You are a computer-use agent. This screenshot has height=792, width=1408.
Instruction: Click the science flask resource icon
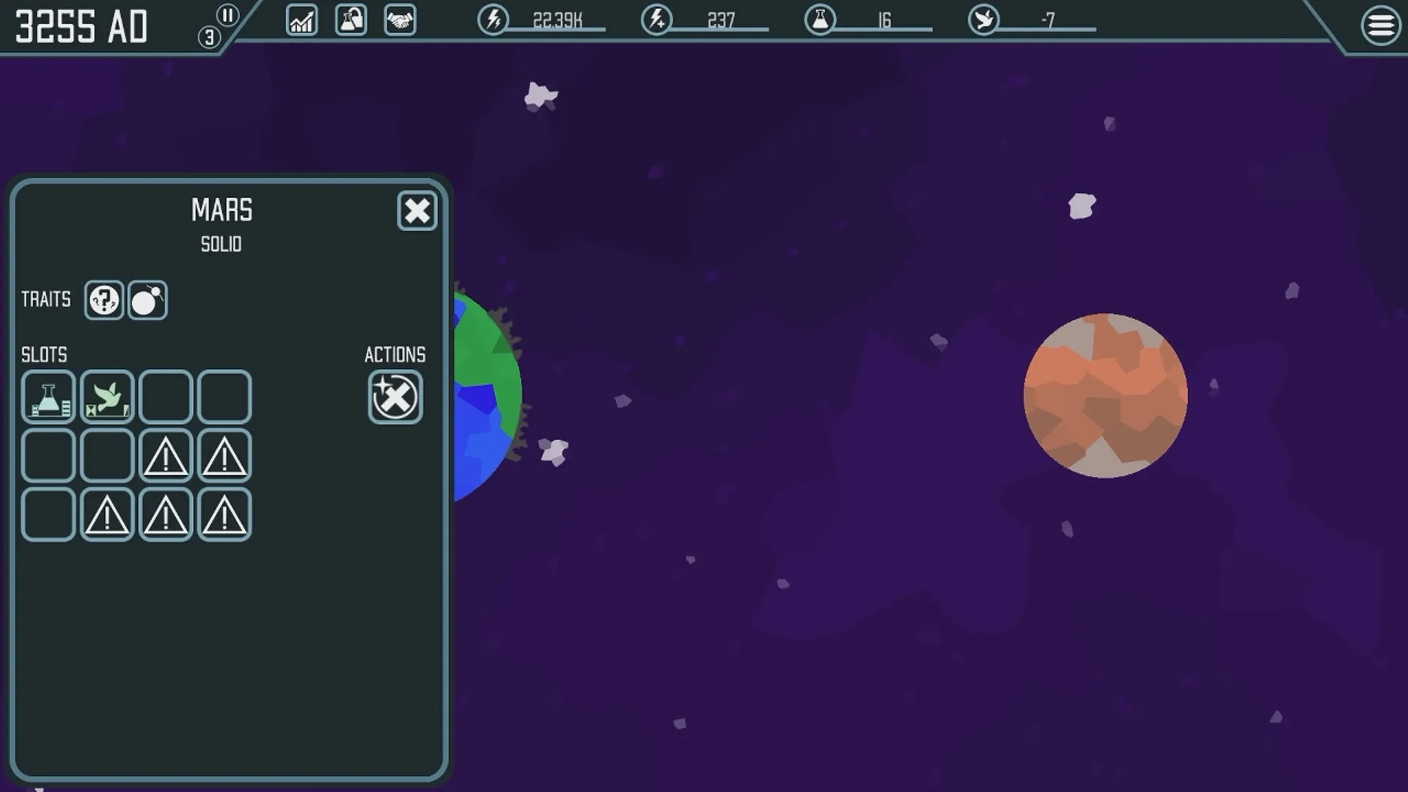tap(820, 20)
